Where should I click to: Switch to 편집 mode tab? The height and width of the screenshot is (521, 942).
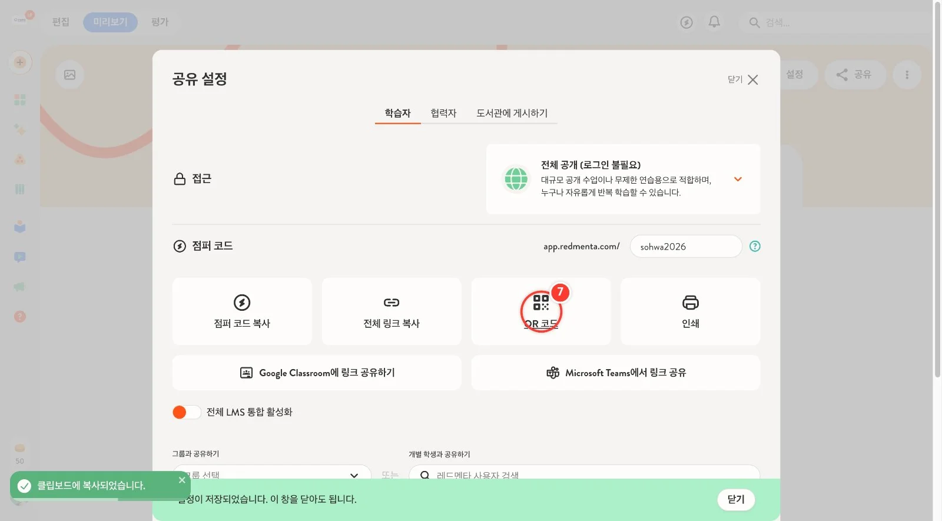pyautogui.click(x=61, y=22)
